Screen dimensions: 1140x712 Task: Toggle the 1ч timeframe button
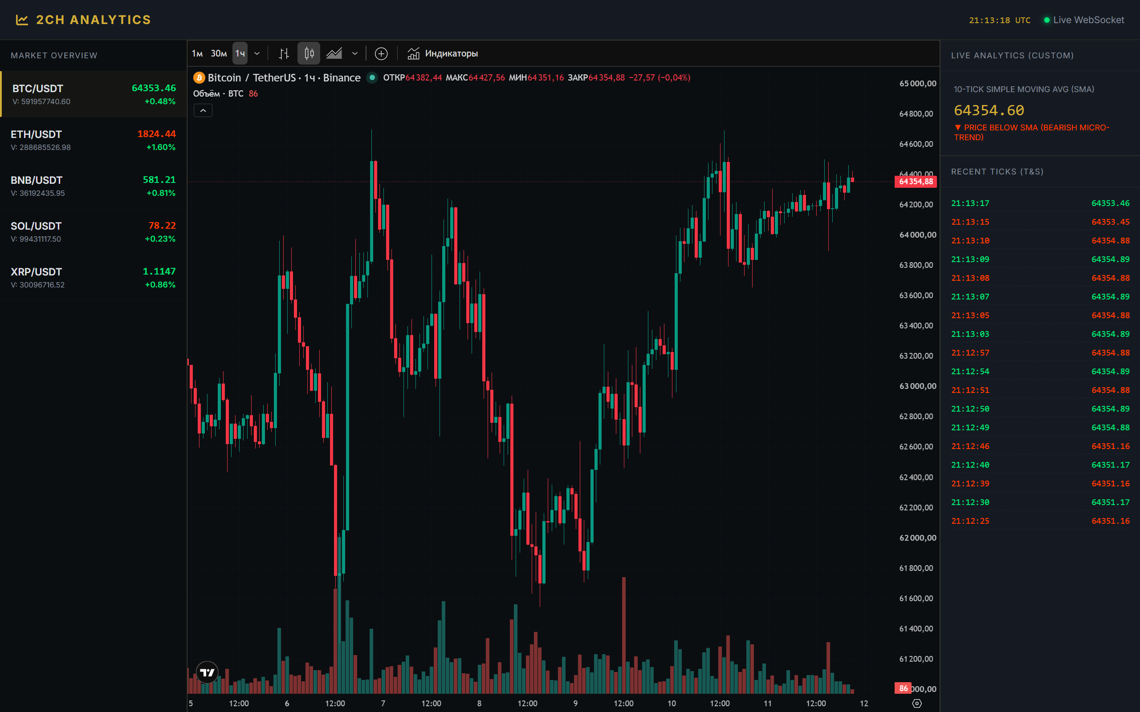240,54
